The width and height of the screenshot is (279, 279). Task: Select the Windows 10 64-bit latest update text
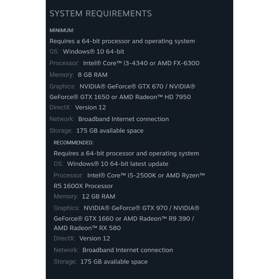117,164
